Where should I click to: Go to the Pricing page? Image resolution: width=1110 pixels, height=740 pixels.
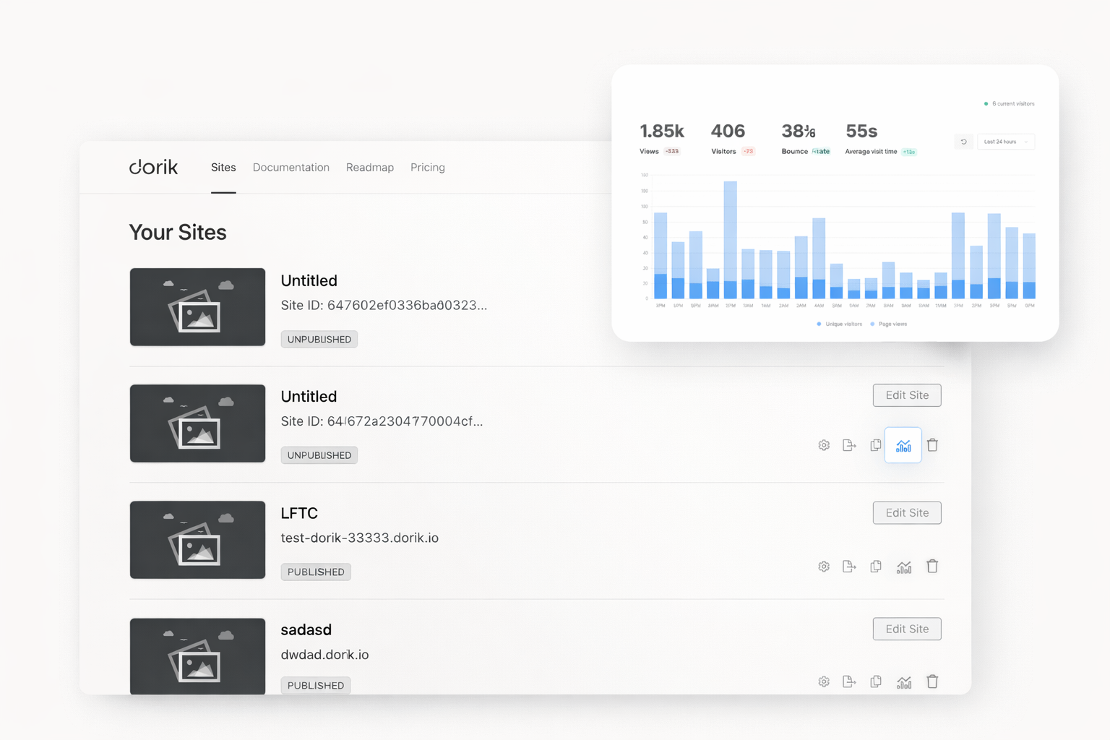428,168
